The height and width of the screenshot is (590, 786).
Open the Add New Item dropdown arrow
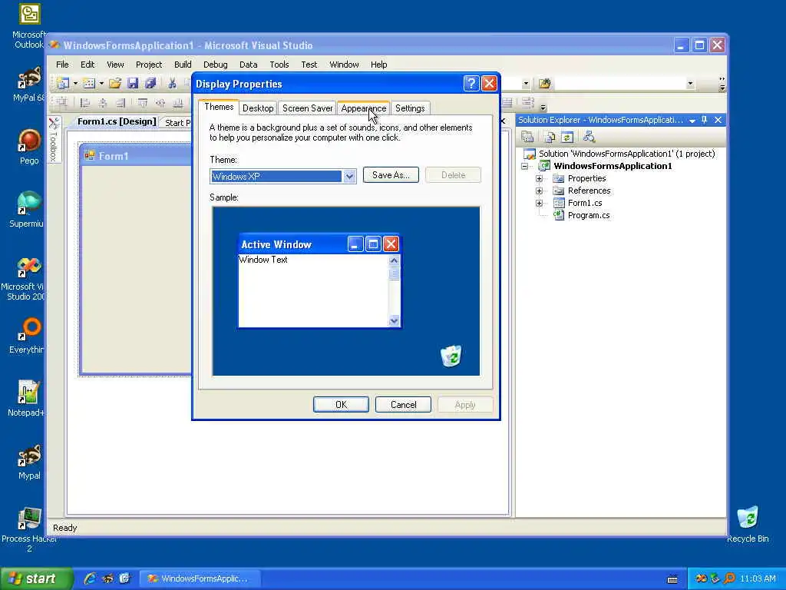click(101, 83)
